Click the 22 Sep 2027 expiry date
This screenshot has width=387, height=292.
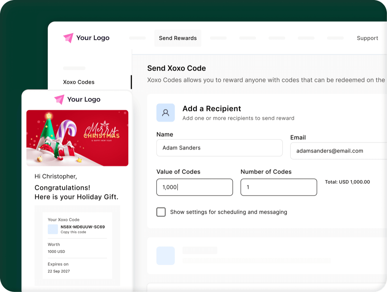pyautogui.click(x=59, y=271)
